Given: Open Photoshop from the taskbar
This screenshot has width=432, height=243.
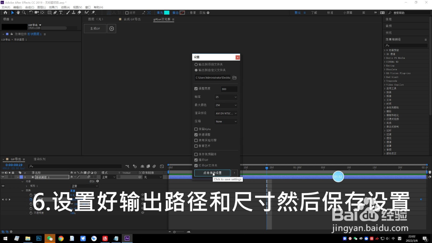Looking at the screenshot, I should (x=39, y=238).
